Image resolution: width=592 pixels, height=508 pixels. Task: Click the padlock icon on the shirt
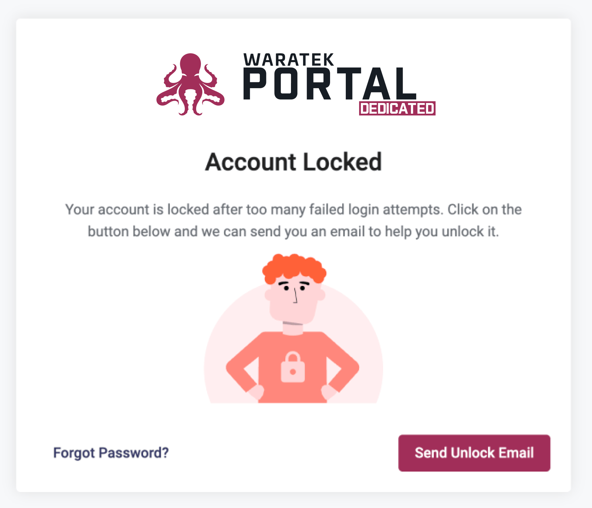click(x=293, y=367)
